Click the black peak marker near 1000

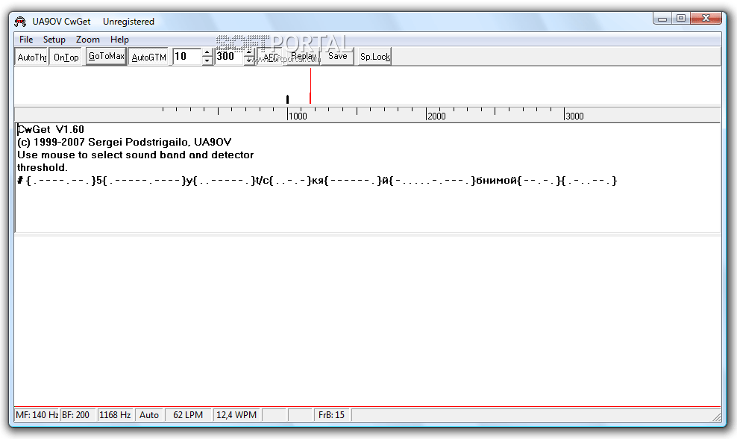287,99
